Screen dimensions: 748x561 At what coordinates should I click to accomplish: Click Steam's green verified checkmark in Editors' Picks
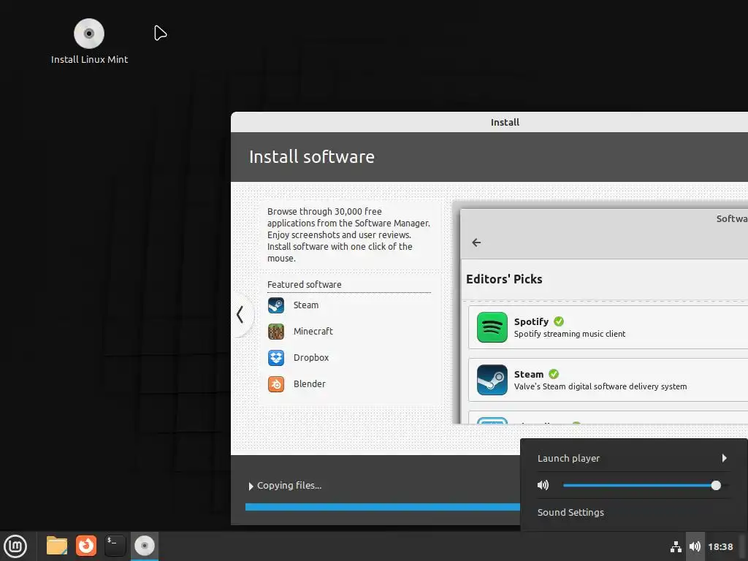click(x=554, y=374)
